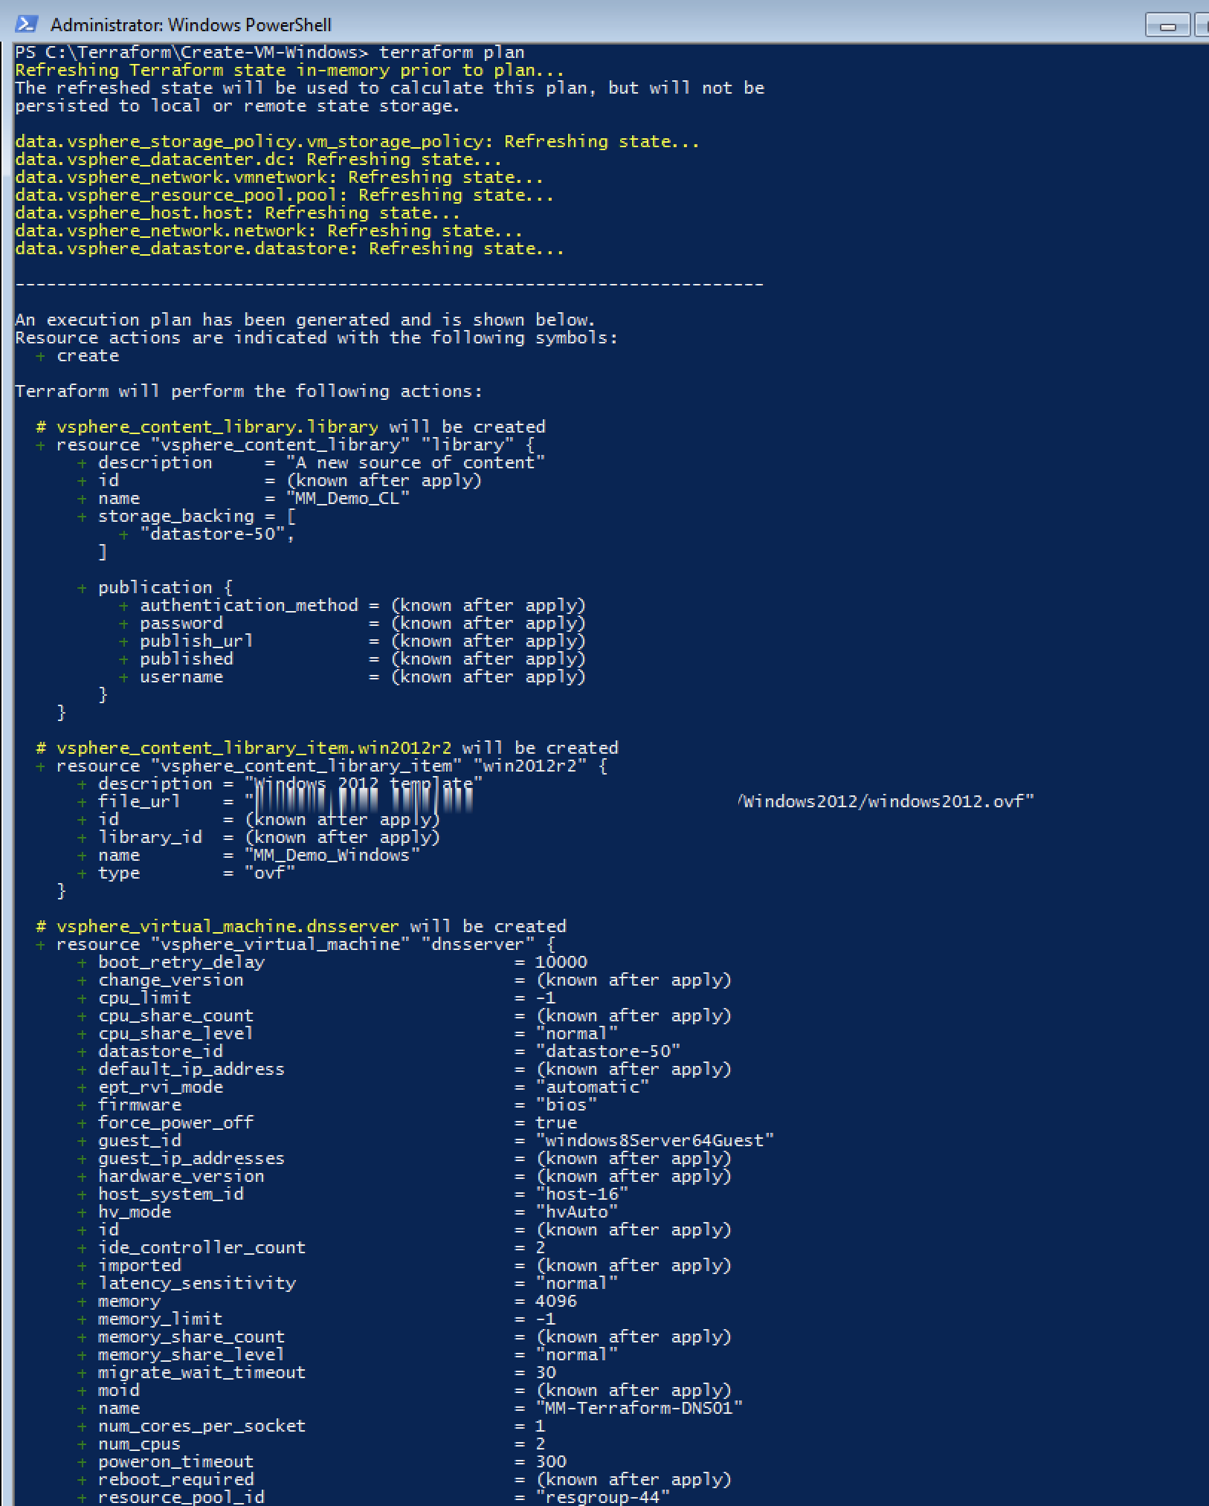
Task: Click the 'terraform plan' command text
Action: pos(451,53)
